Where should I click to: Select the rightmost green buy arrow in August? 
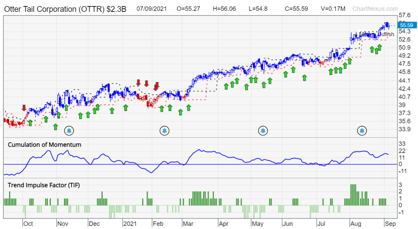[379, 47]
